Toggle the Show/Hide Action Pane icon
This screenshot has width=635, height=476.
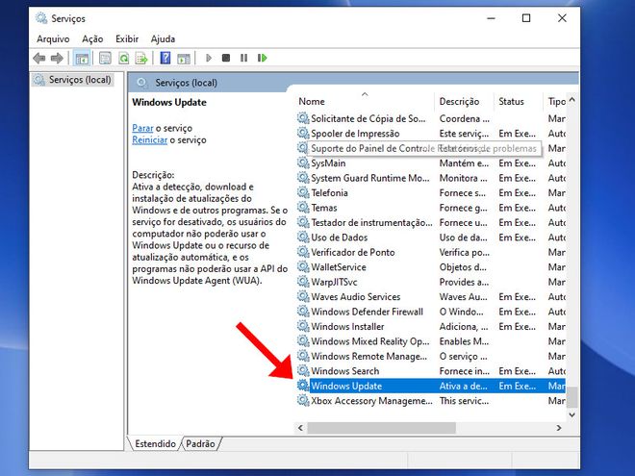pyautogui.click(x=184, y=59)
